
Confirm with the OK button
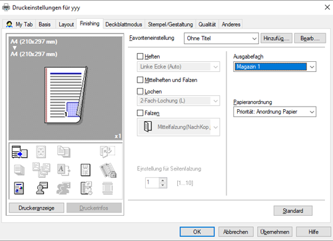coord(197,232)
